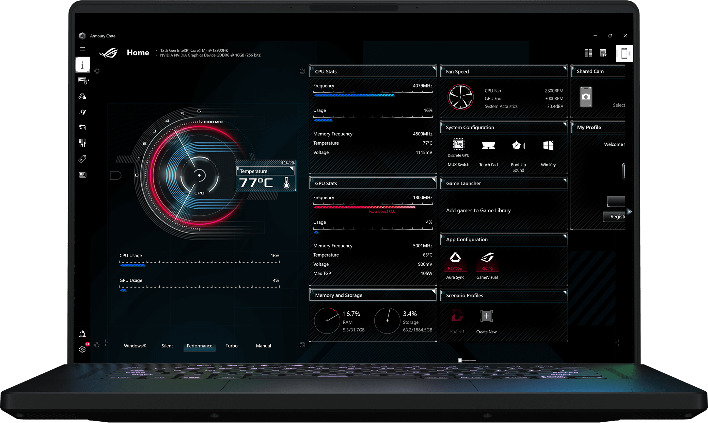Click Add games to Game Library

[478, 210]
